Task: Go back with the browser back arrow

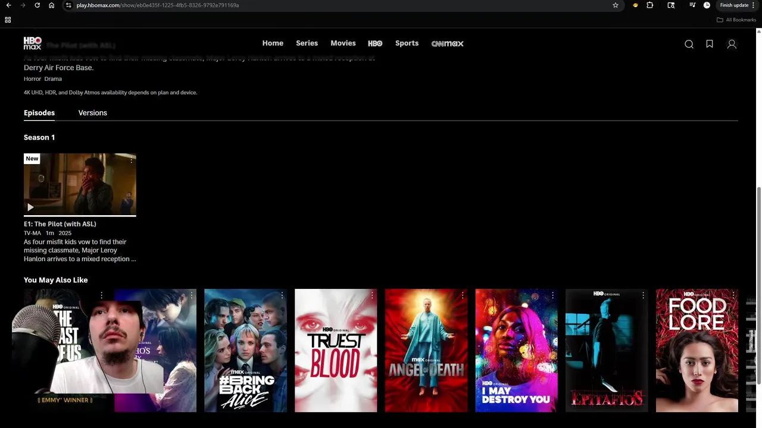Action: [x=8, y=5]
